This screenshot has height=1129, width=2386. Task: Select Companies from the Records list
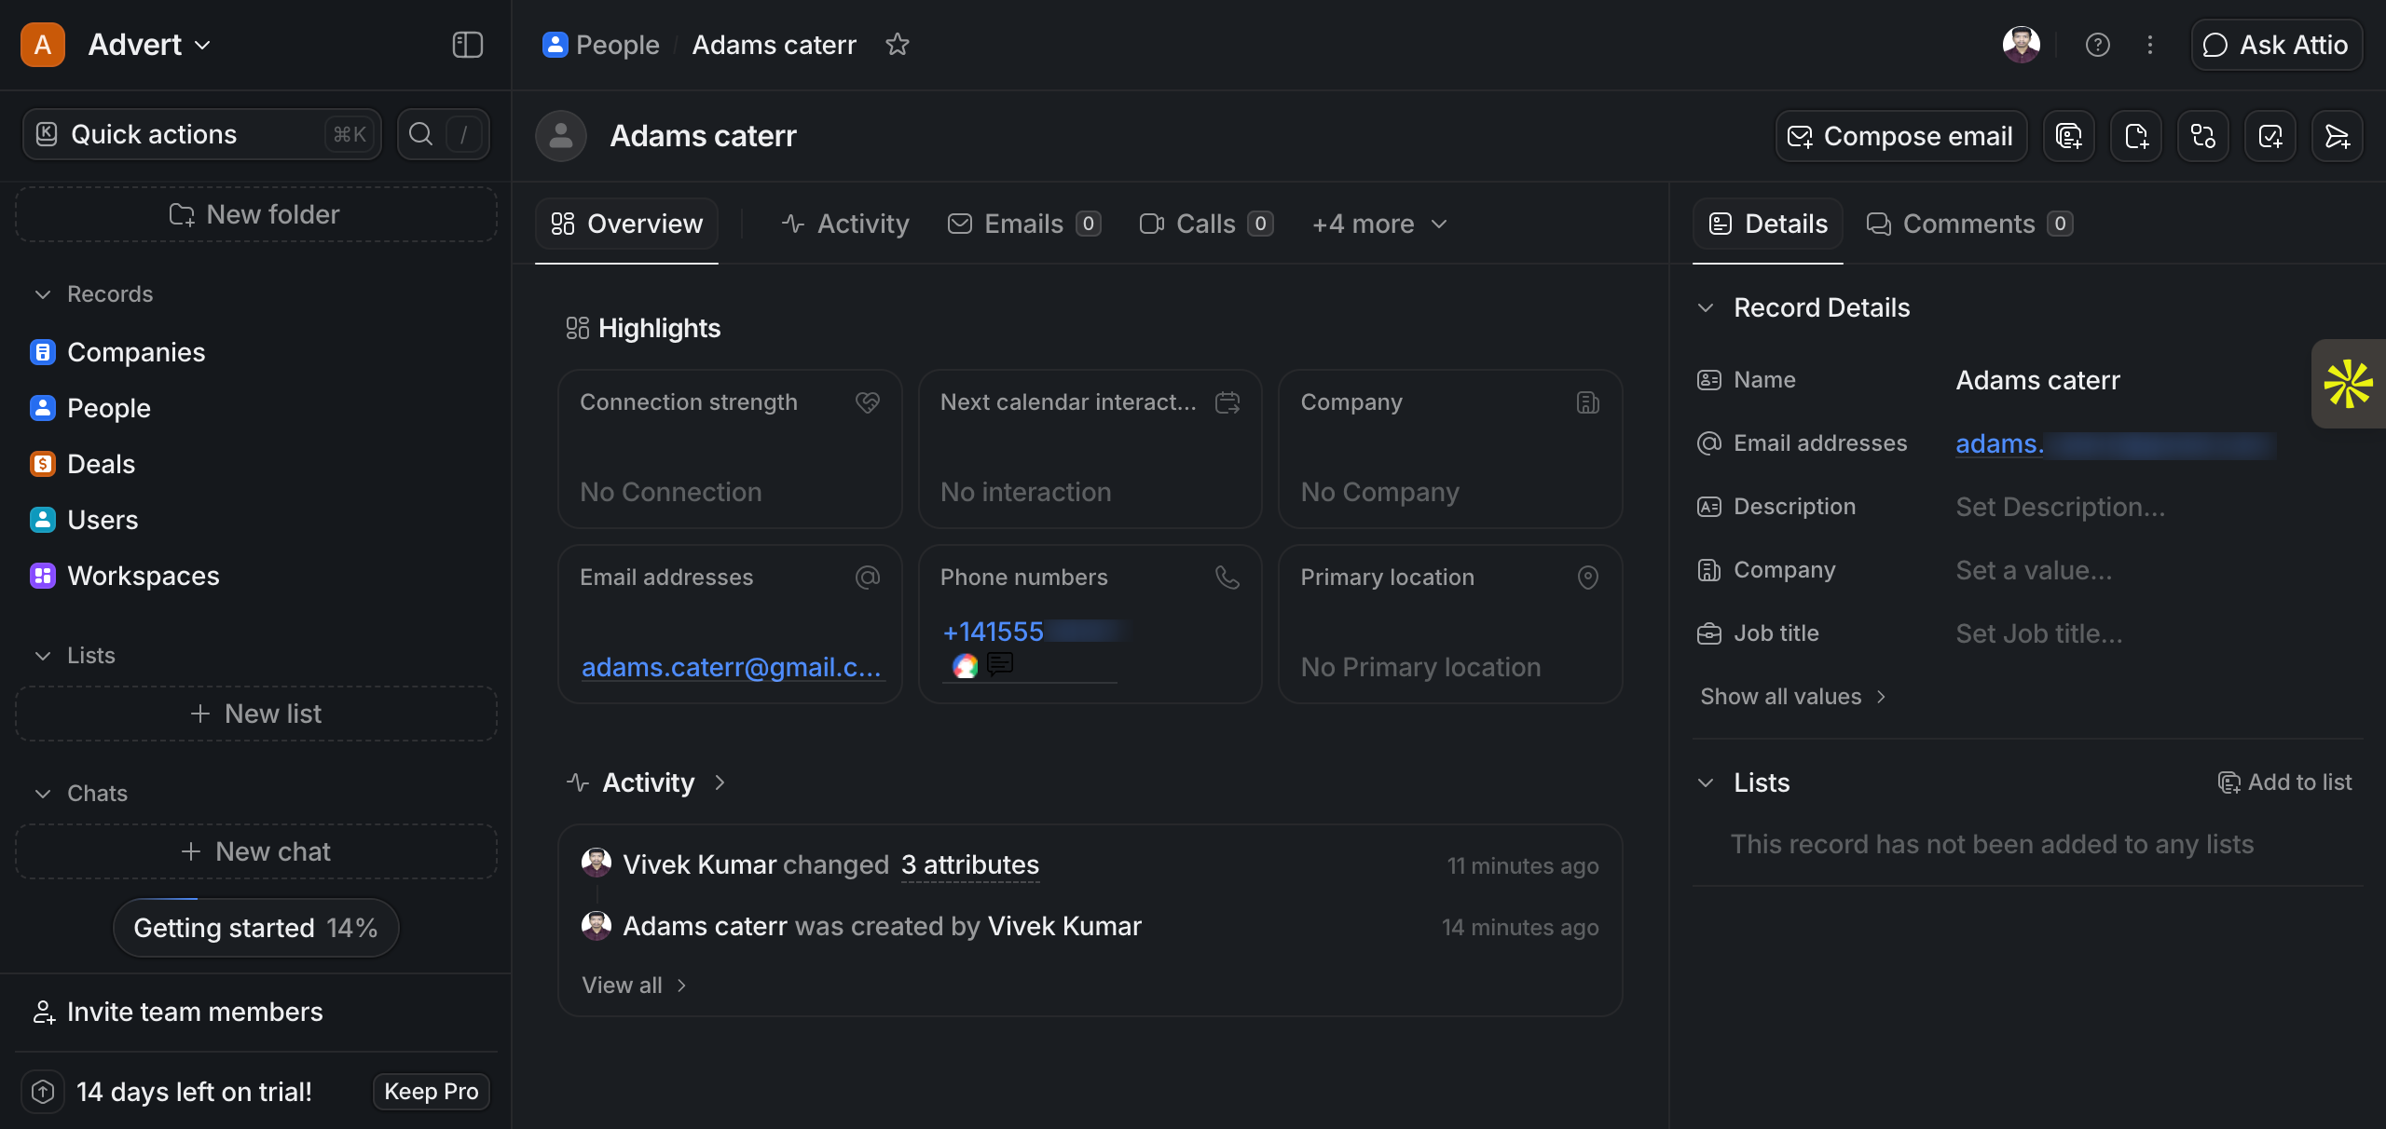(136, 352)
